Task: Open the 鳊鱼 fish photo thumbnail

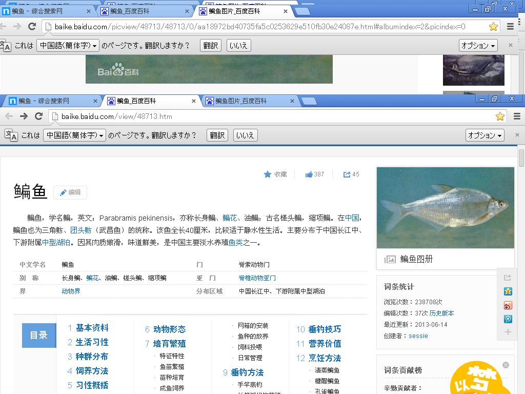Action: [x=446, y=208]
